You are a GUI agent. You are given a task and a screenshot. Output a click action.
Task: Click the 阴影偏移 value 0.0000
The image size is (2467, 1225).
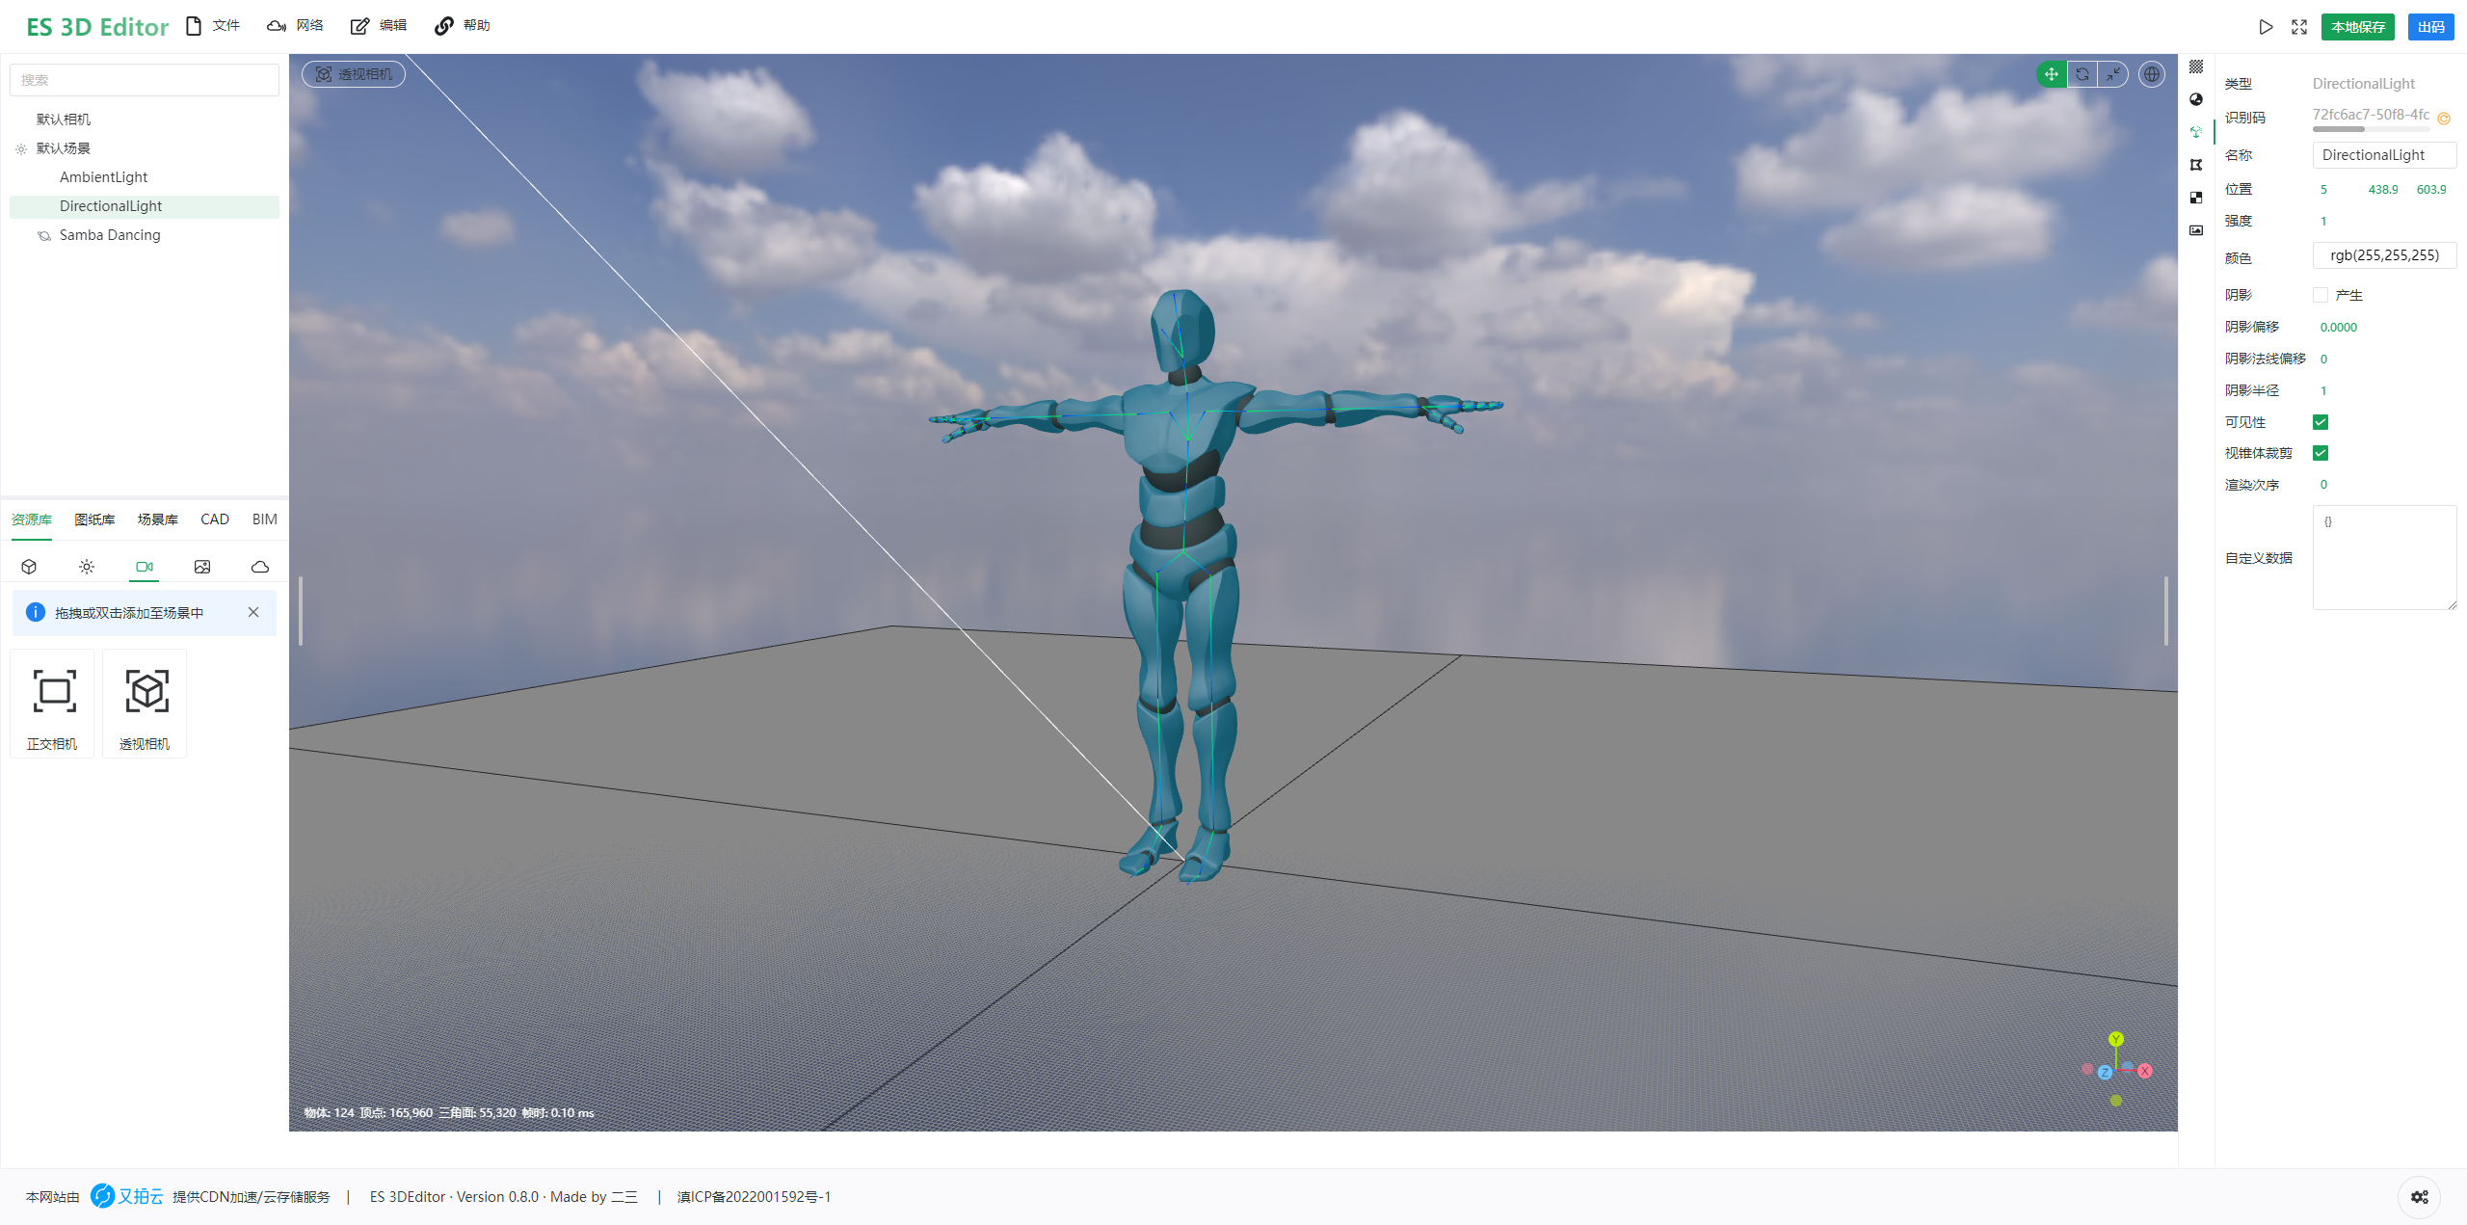2339,328
